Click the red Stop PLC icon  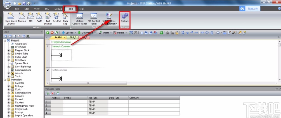pos(52,33)
